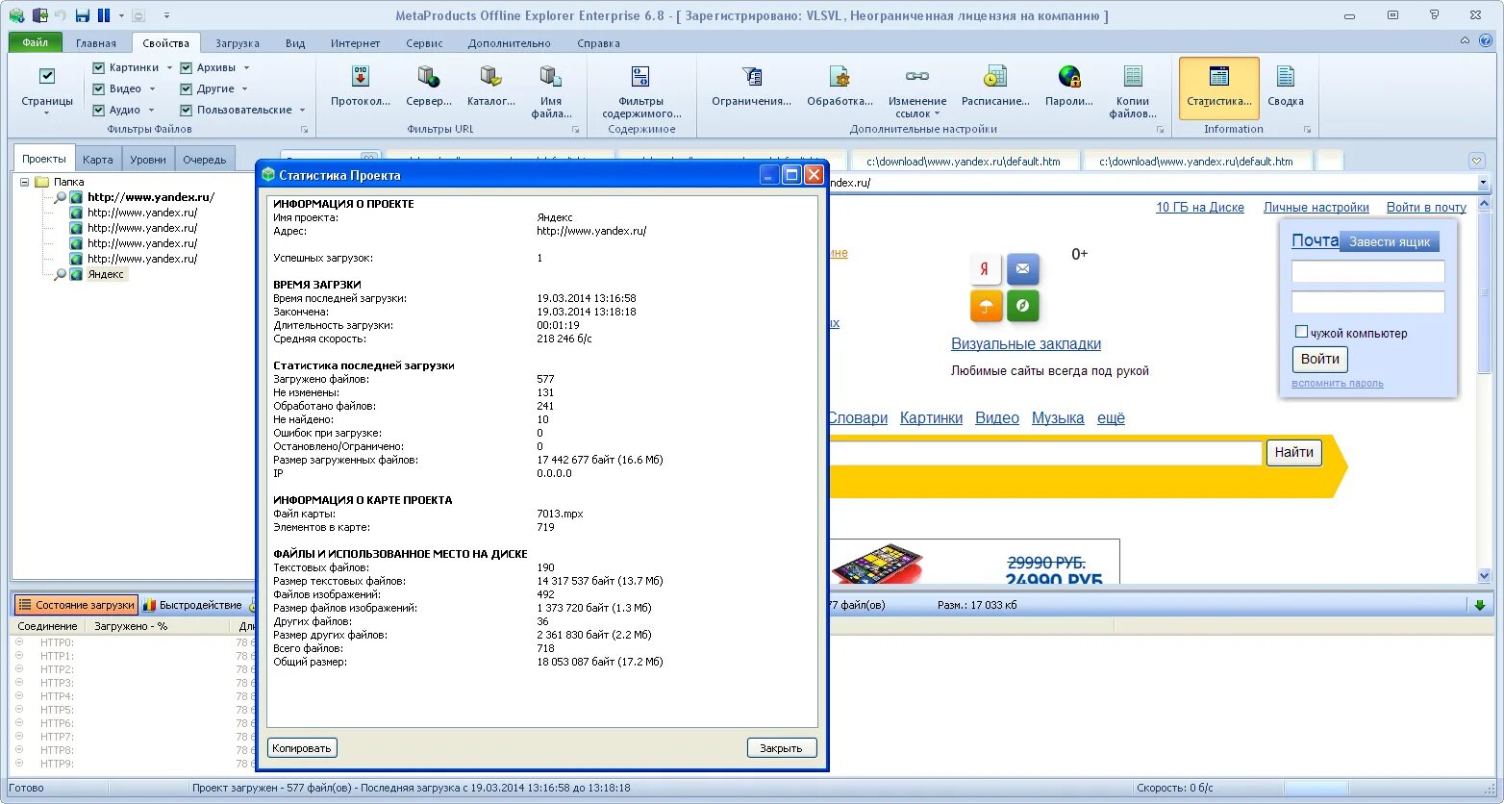1504x804 pixels.
Task: Click the ribbon help question mark icon
Action: pyautogui.click(x=1488, y=41)
